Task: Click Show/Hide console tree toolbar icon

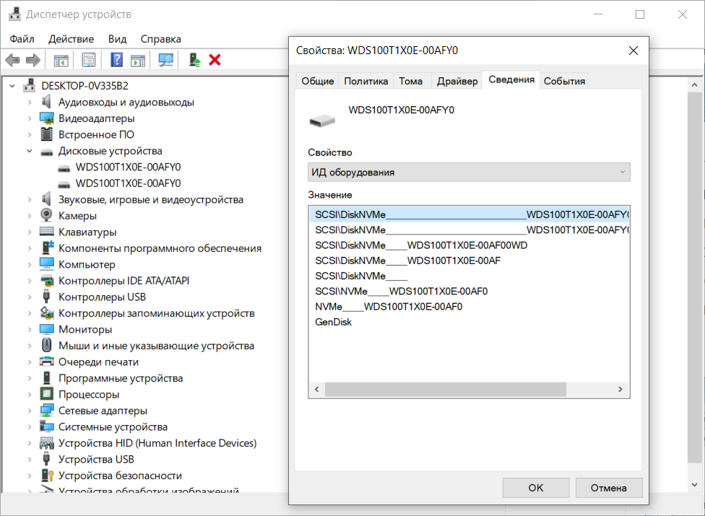Action: click(x=61, y=60)
